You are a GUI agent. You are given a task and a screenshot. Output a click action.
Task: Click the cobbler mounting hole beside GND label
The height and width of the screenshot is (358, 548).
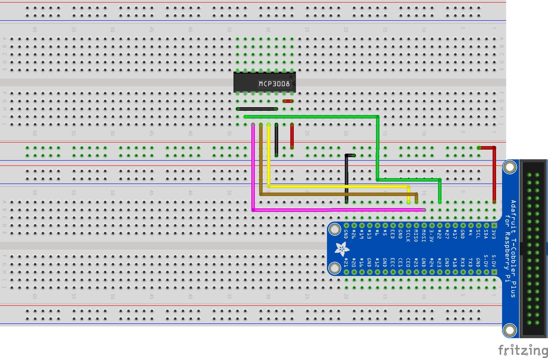[335, 229]
